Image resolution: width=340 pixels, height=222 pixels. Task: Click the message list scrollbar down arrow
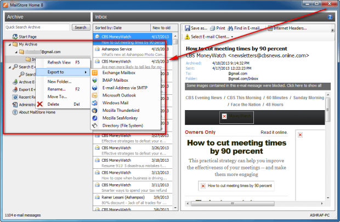click(175, 208)
